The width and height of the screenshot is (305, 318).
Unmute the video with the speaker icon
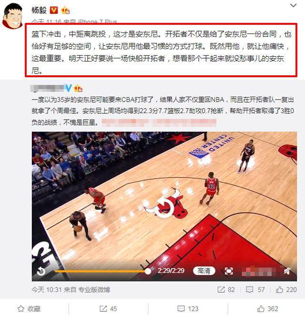pyautogui.click(x=287, y=271)
